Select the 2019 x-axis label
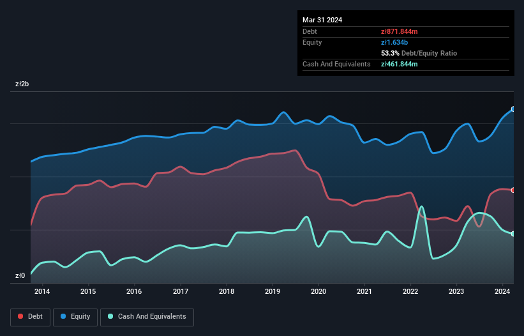524x336 pixels. point(273,291)
